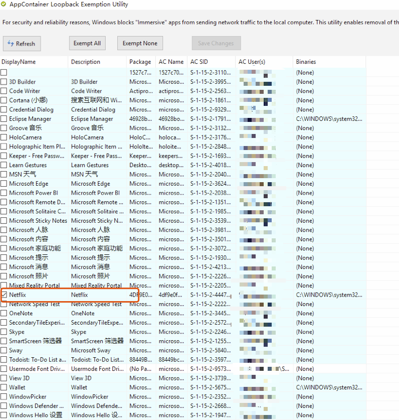Click the Actipro... package cell
399x420 pixels.
coord(141,91)
